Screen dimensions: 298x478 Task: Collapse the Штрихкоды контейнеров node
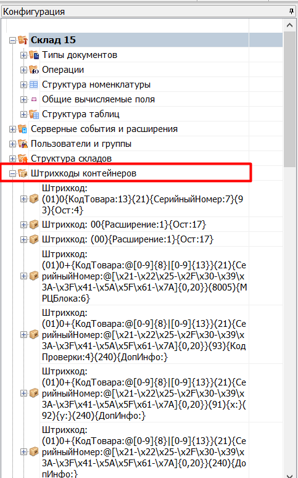click(12, 173)
